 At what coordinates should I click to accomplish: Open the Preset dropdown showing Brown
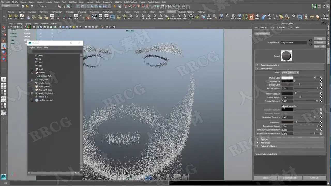point(290,73)
